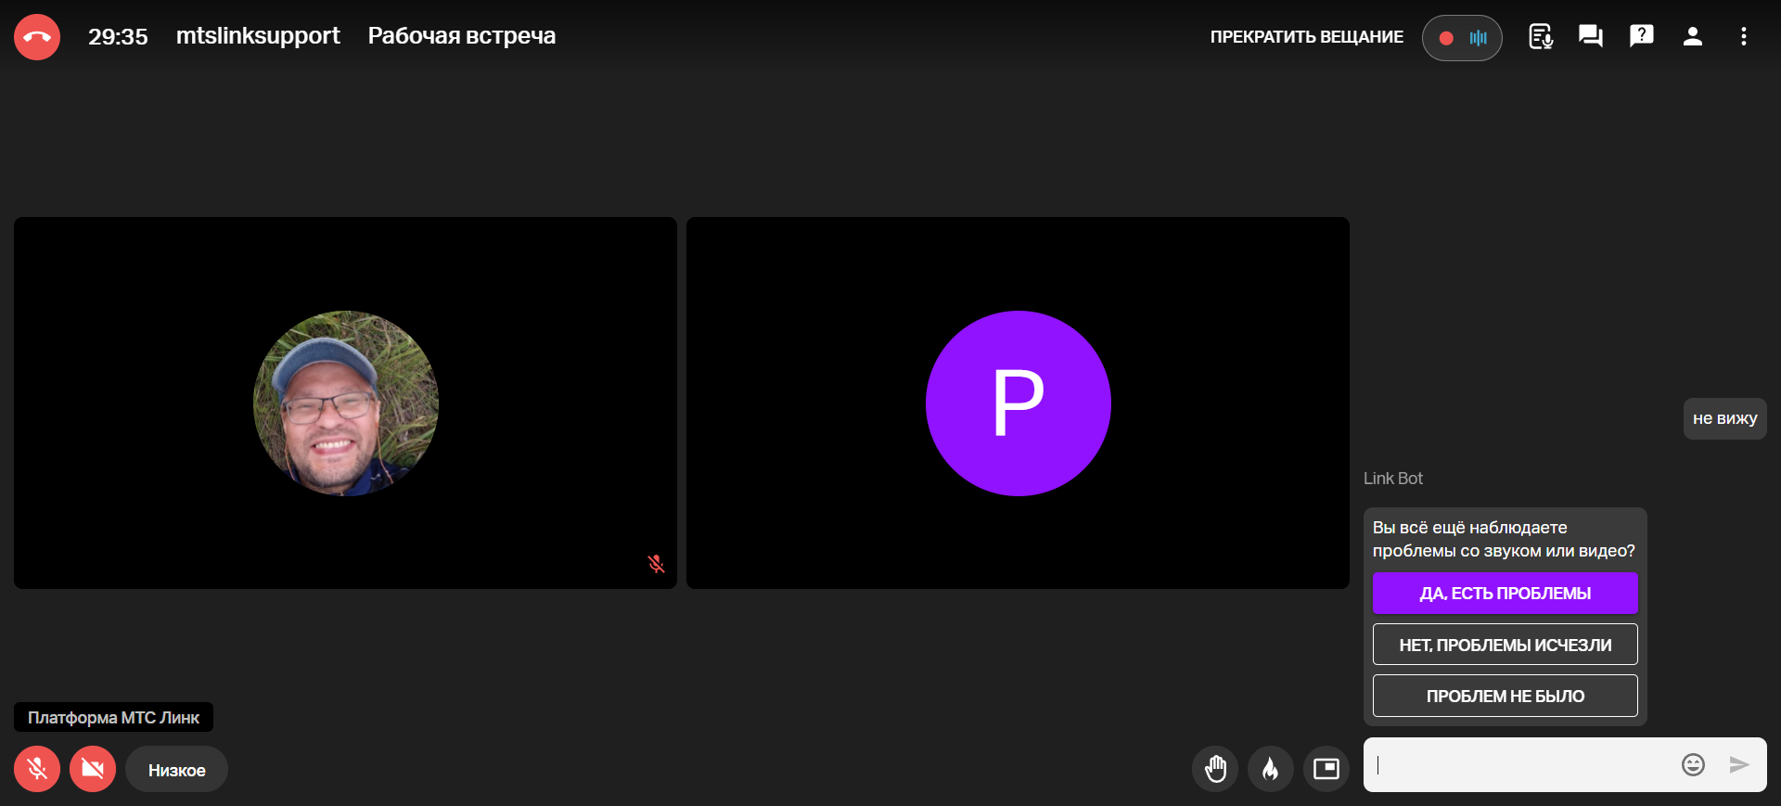Hang up with the red leave-call button
The image size is (1781, 806).
click(x=37, y=37)
